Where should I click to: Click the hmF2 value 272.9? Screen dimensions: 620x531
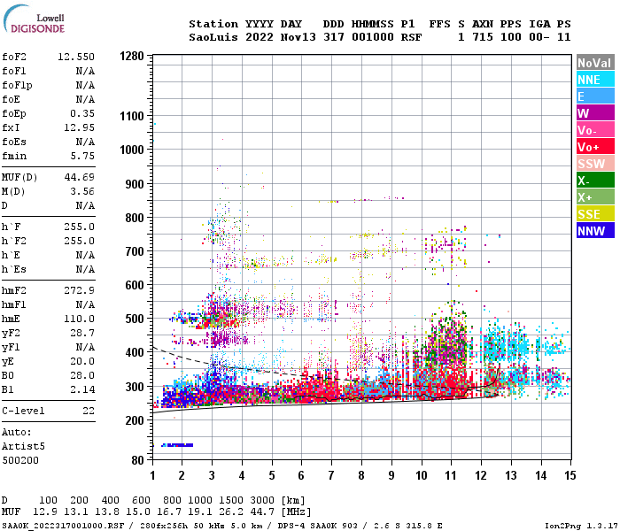(80, 291)
